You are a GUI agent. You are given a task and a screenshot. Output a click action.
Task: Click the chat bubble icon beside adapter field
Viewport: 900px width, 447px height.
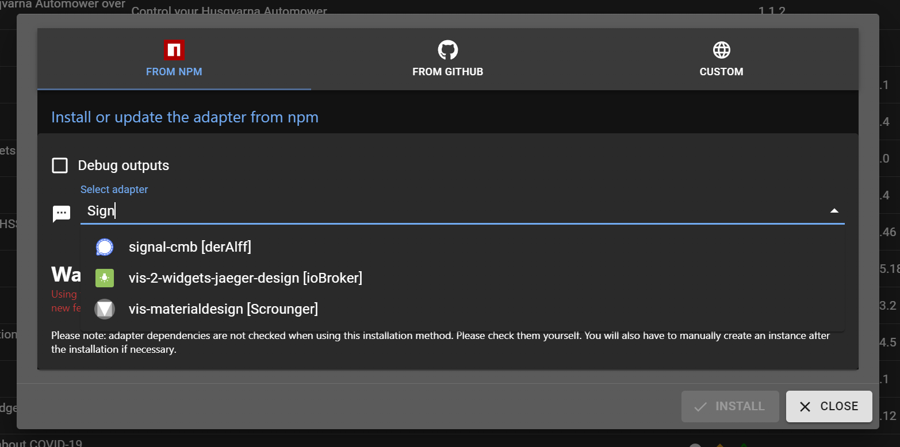click(x=61, y=213)
